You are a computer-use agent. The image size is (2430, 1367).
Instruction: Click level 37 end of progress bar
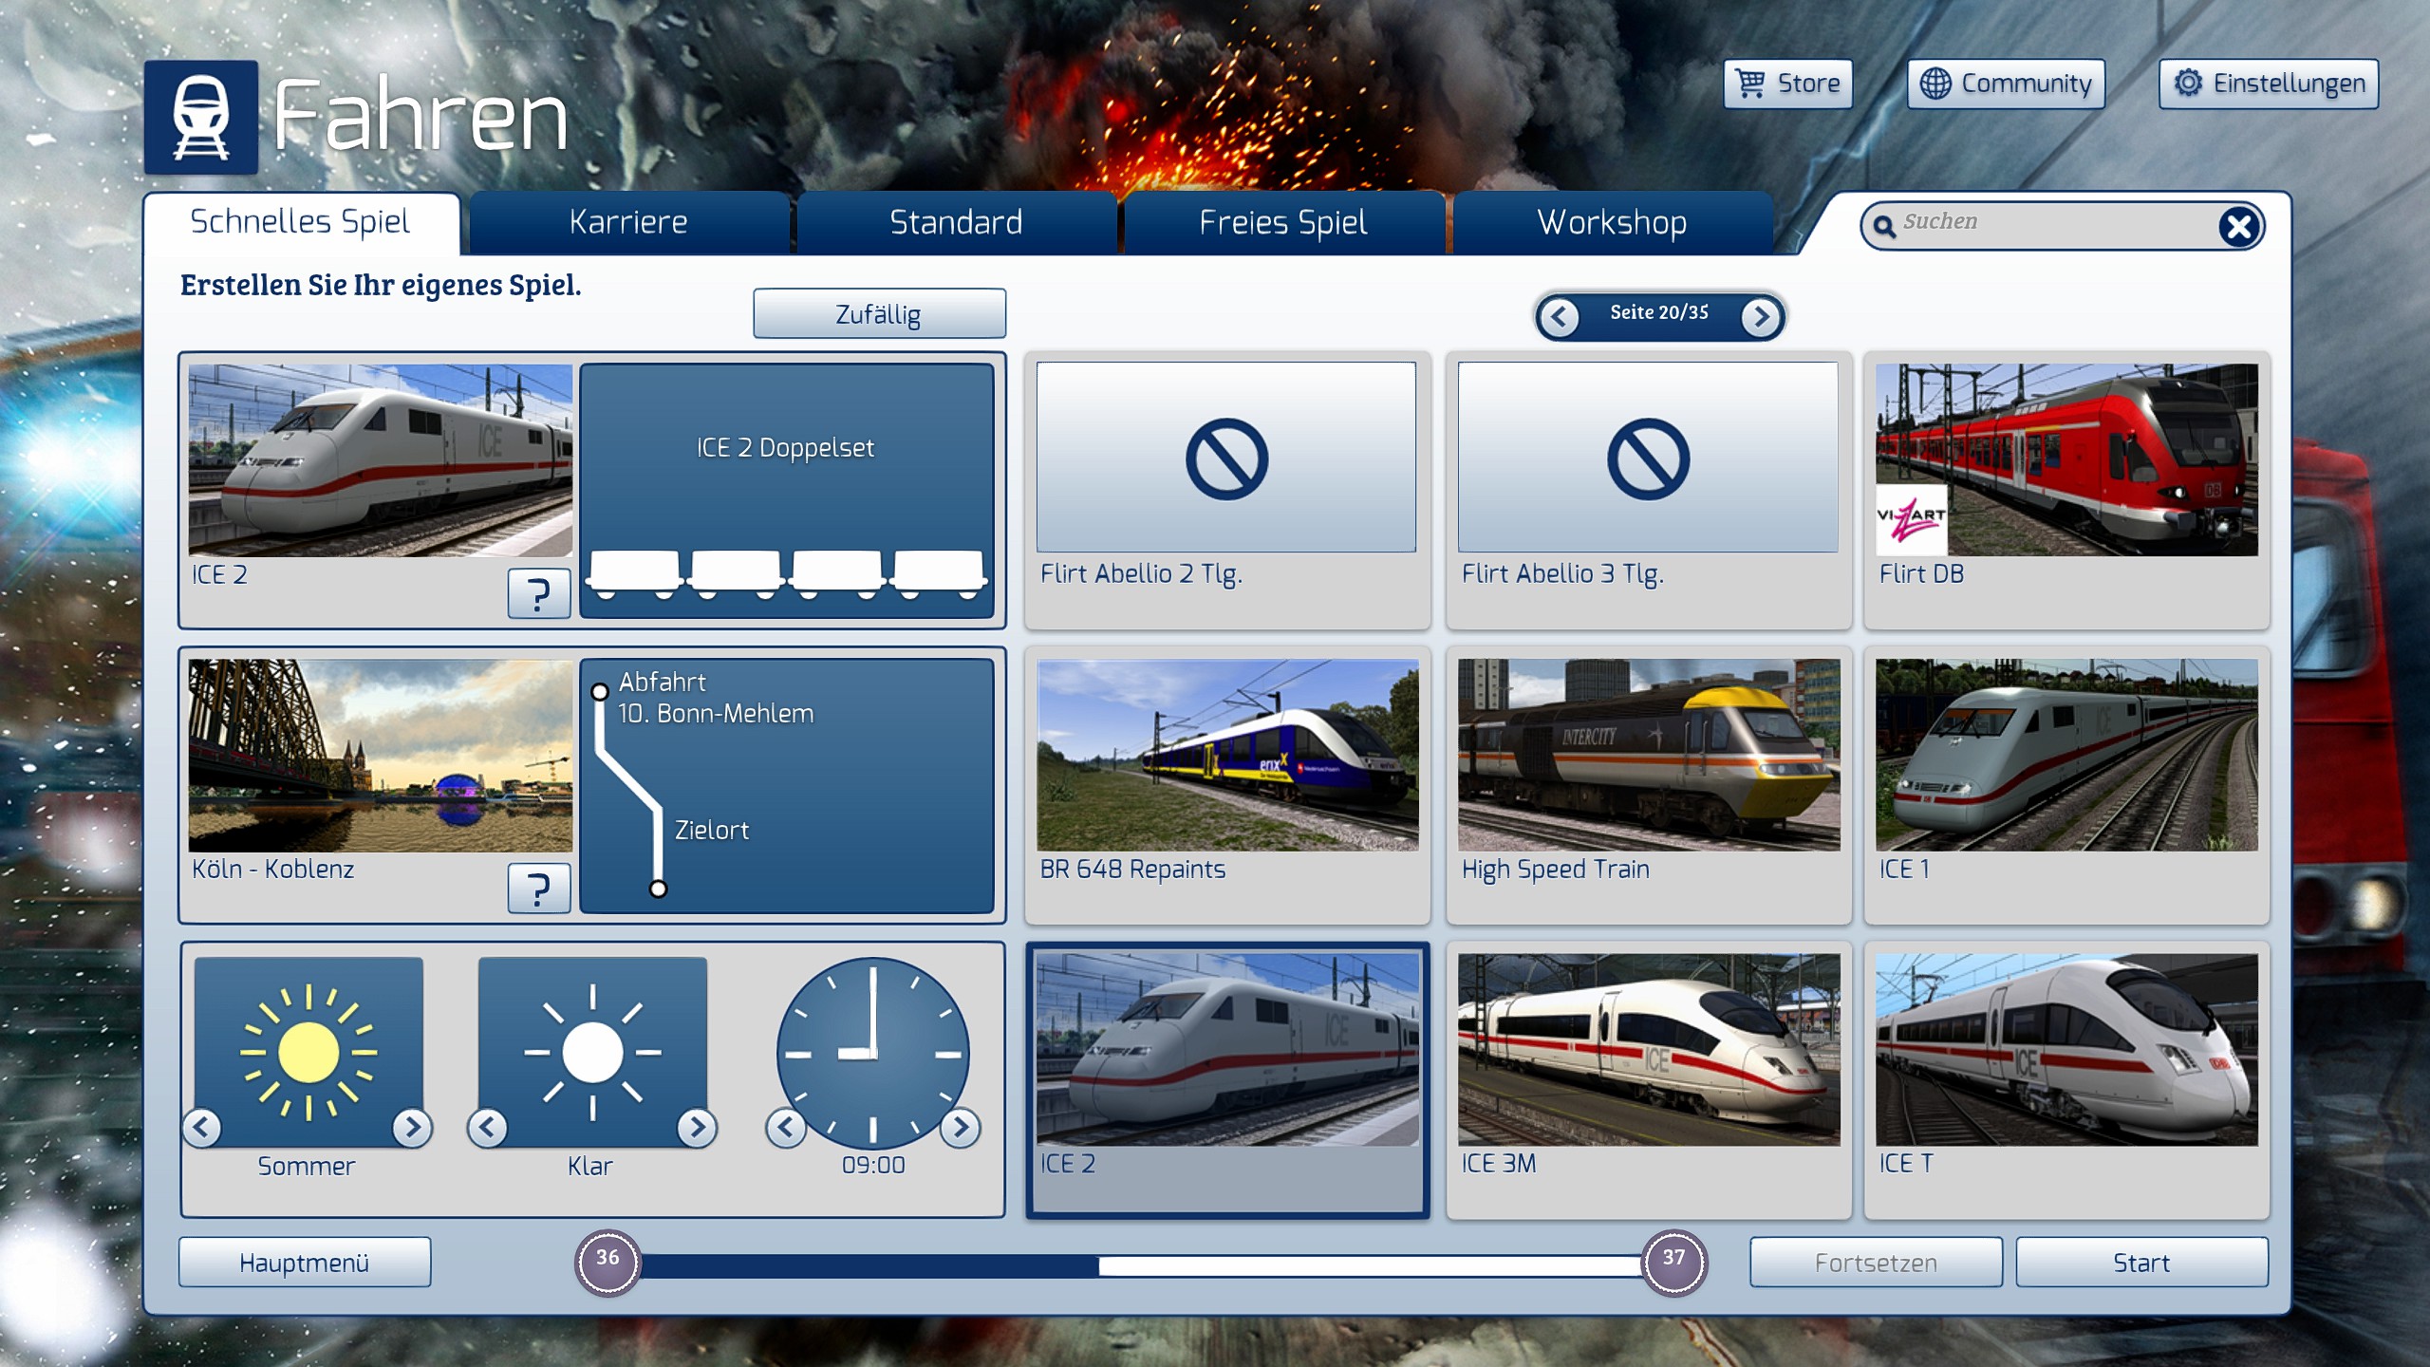point(1673,1261)
